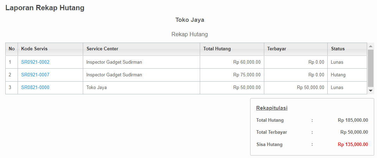The width and height of the screenshot is (377, 158).
Task: Click the Terbayar column header
Action: (x=296, y=49)
